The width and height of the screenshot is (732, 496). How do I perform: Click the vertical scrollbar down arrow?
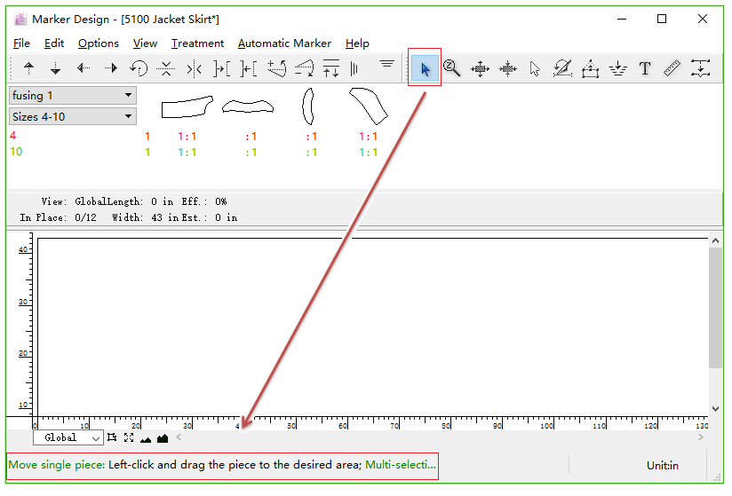pos(716,409)
